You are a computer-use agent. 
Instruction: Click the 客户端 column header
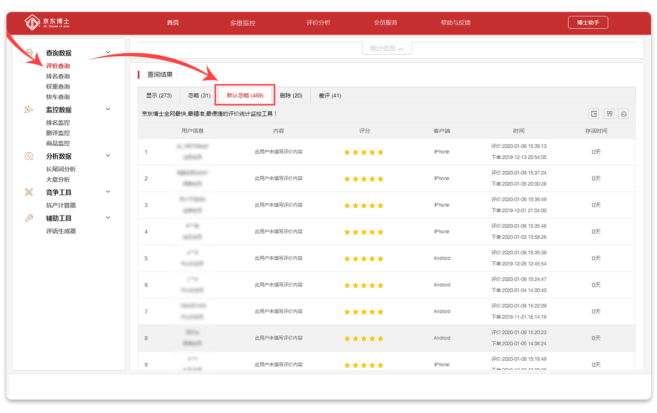441,131
